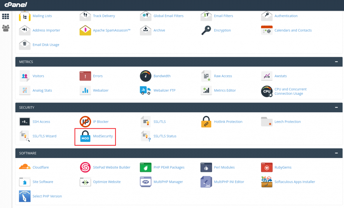Collapse the Metrics section
Image resolution: width=344 pixels, height=208 pixels.
tap(336, 62)
